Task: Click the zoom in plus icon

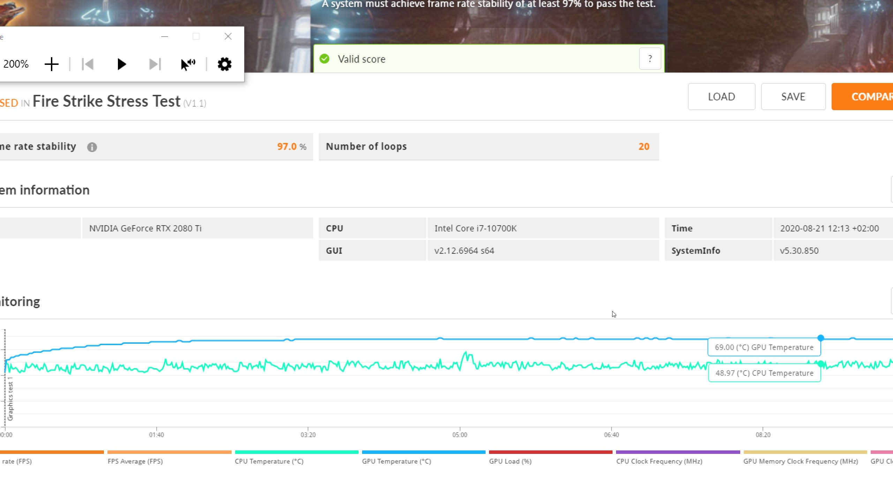Action: 52,64
